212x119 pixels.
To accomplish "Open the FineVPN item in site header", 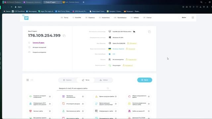I will [77, 18].
